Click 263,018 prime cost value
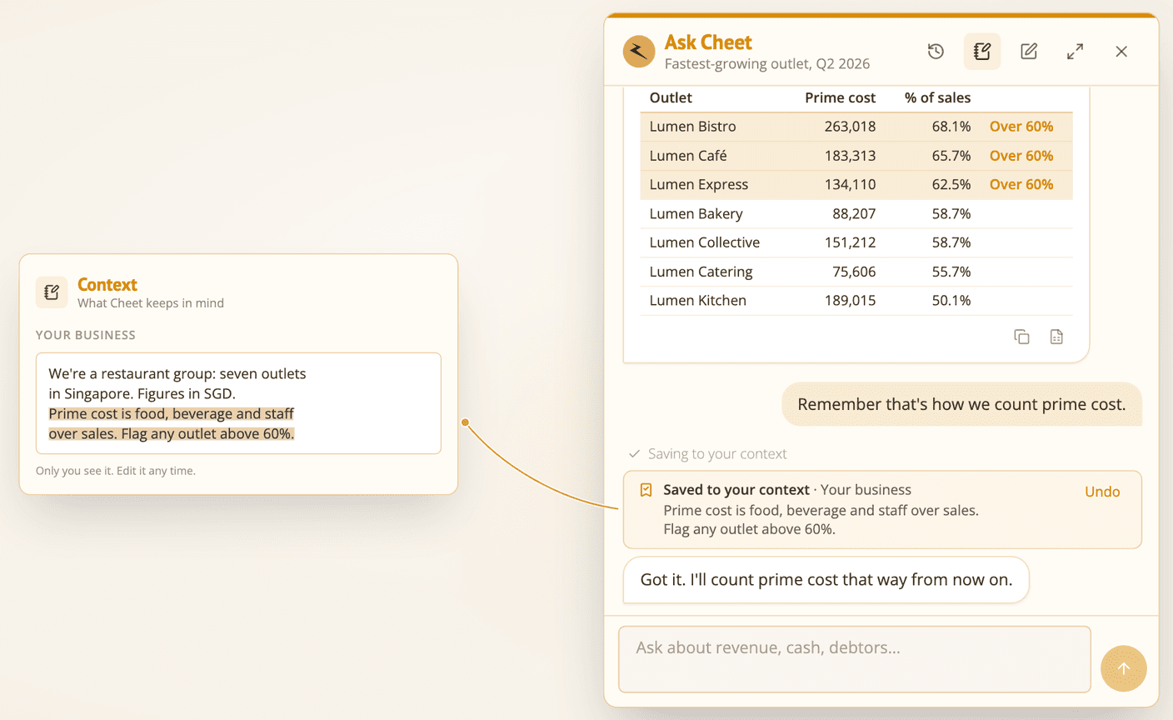This screenshot has width=1173, height=720. click(850, 127)
